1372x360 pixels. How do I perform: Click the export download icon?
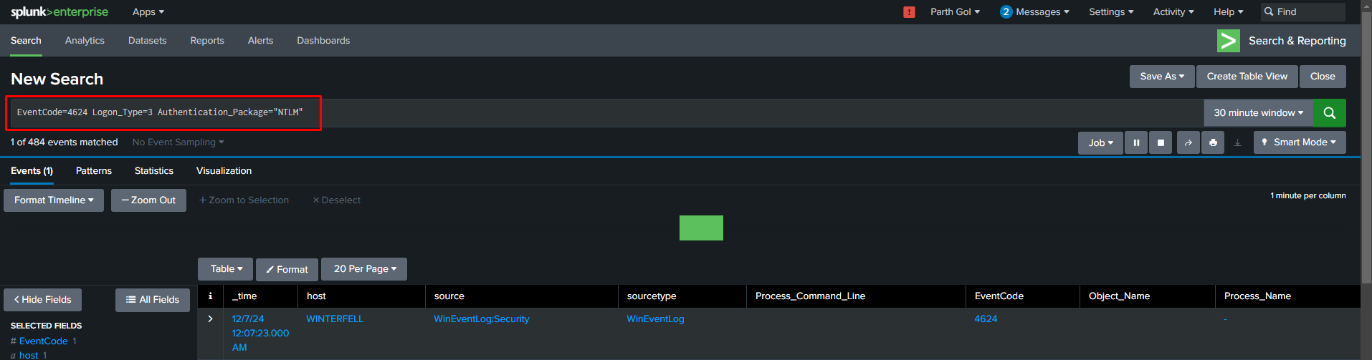tap(1237, 142)
